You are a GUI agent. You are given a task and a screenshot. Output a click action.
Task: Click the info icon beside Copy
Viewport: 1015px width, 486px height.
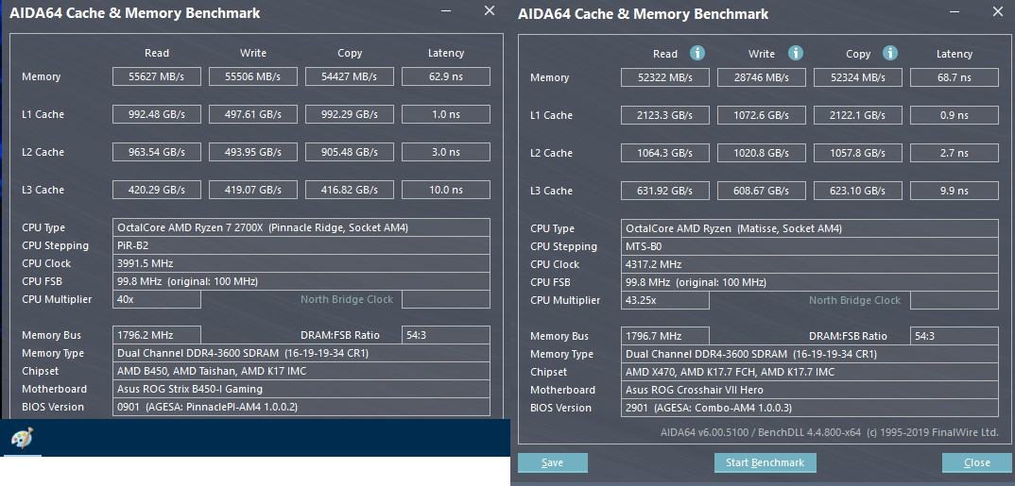pyautogui.click(x=891, y=53)
